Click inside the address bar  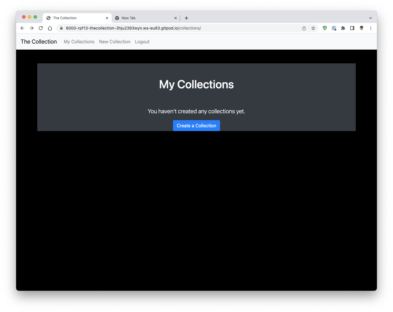172,28
